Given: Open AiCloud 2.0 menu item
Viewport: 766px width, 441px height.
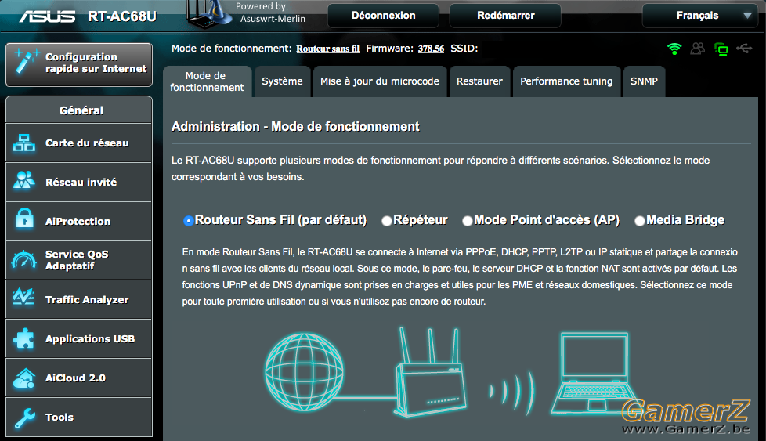Looking at the screenshot, I should point(78,378).
